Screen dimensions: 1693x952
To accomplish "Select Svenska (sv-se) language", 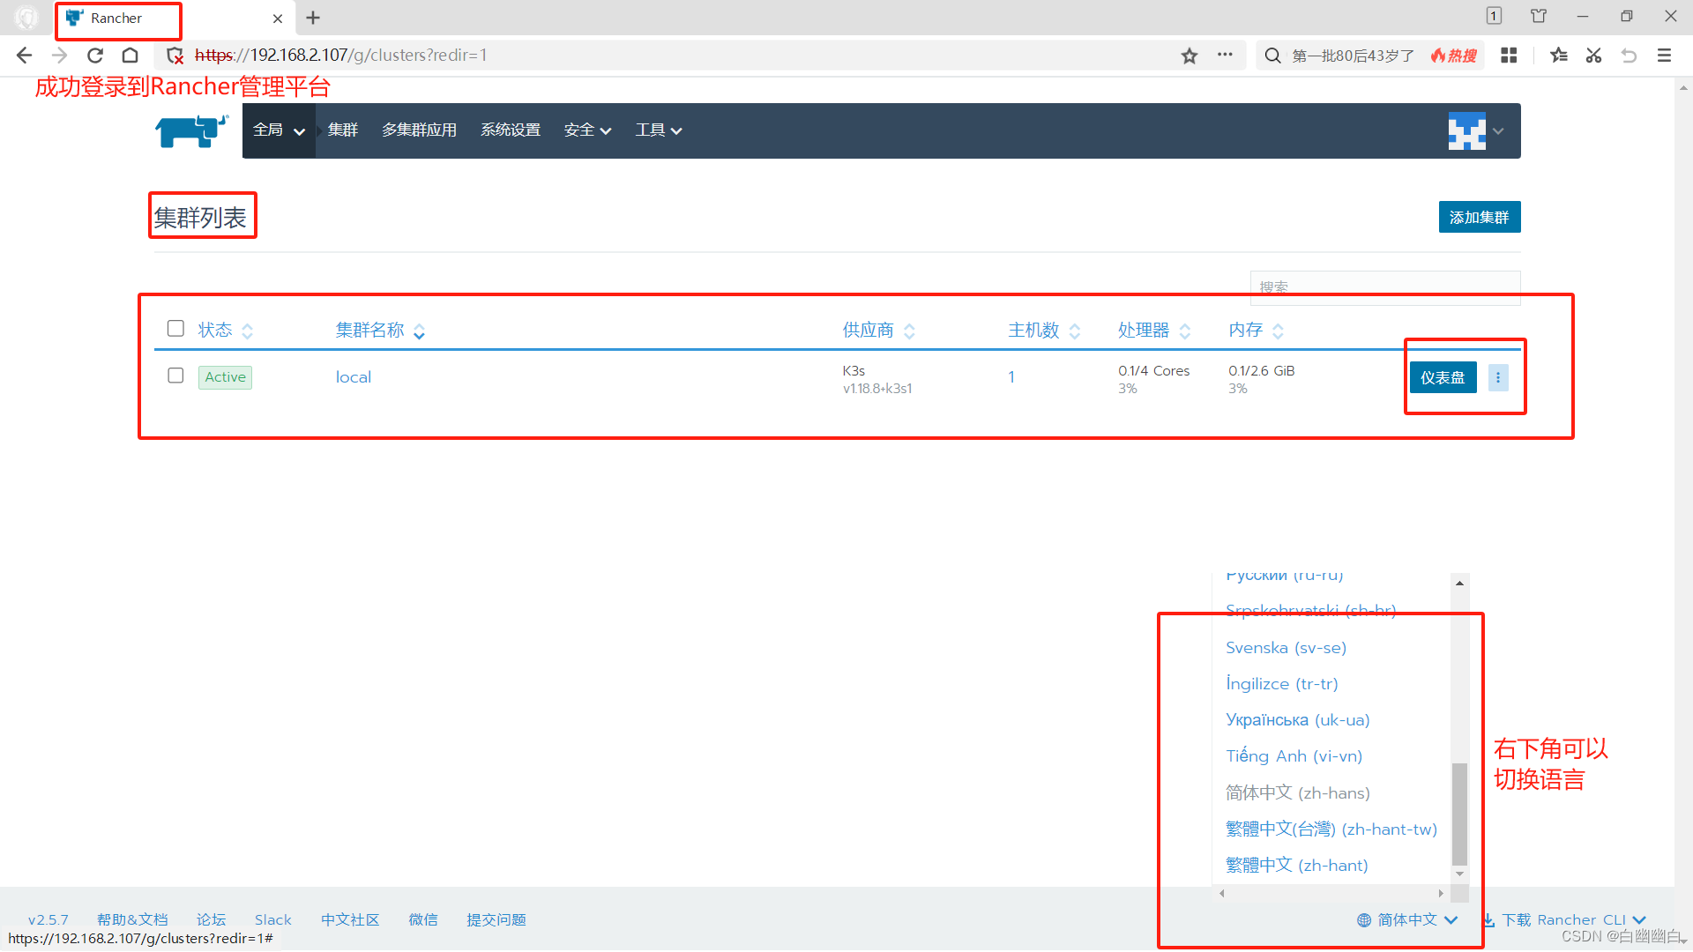I will pyautogui.click(x=1286, y=648).
